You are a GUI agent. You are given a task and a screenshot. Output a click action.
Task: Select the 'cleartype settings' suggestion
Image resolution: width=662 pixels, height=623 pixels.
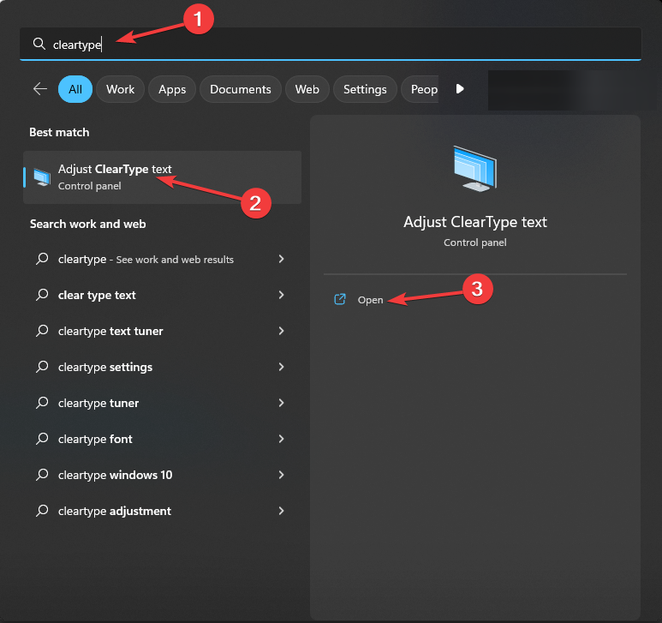[105, 367]
